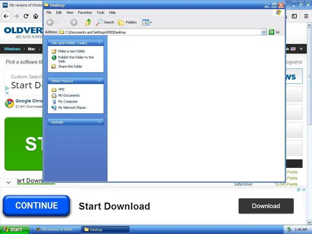Open My Network Places link
312x234 pixels.
72,108
